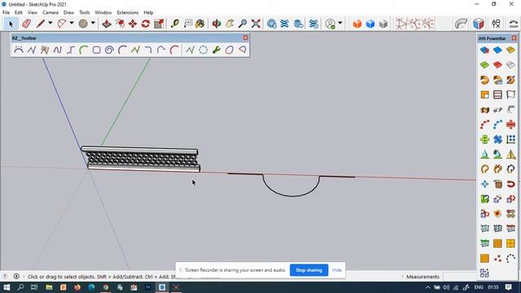The image size is (521, 293).
Task: Open the Windows Start menu
Action: click(x=7, y=287)
